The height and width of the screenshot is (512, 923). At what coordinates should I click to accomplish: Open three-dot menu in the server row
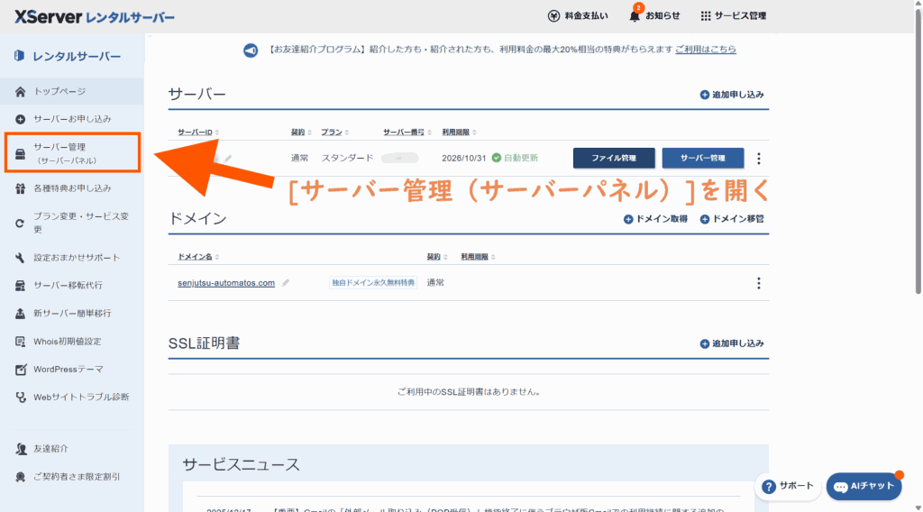pos(758,159)
